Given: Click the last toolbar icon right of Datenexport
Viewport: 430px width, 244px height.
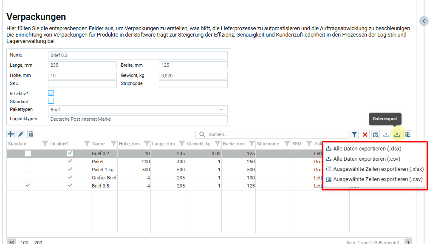Looking at the screenshot, I should tap(407, 135).
